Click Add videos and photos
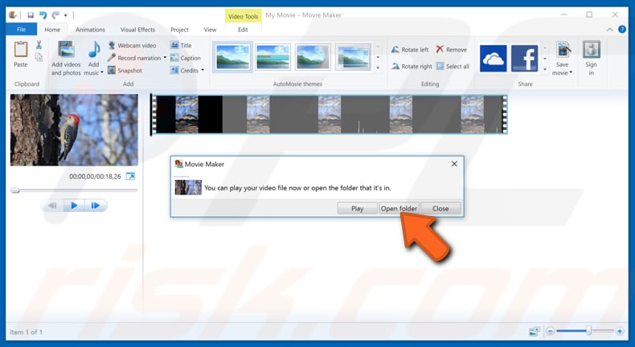 pos(66,59)
